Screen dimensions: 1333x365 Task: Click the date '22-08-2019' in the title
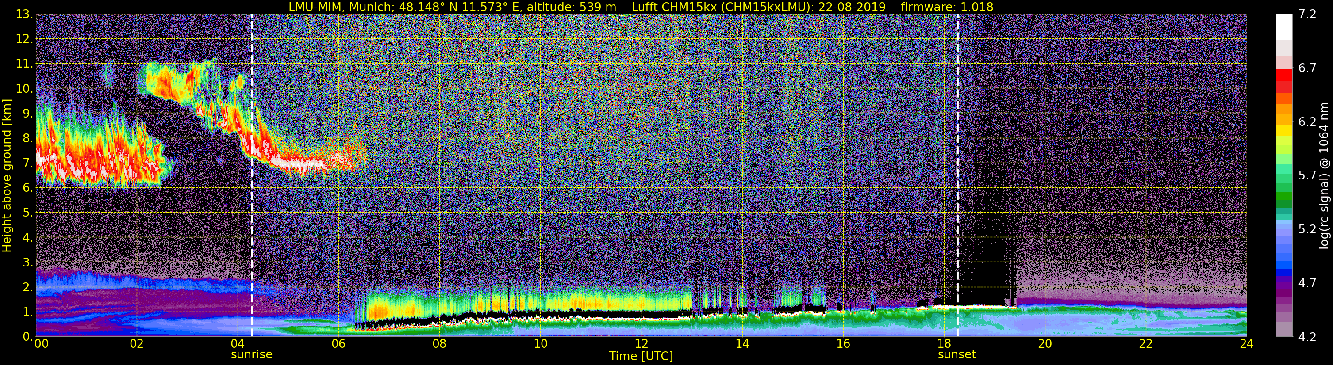pyautogui.click(x=852, y=7)
